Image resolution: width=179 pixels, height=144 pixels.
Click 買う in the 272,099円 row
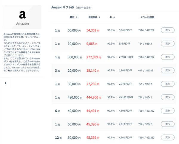[168, 57]
